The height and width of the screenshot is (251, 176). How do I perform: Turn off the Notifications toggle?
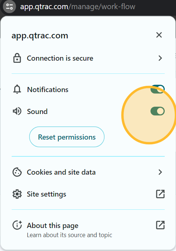(157, 89)
